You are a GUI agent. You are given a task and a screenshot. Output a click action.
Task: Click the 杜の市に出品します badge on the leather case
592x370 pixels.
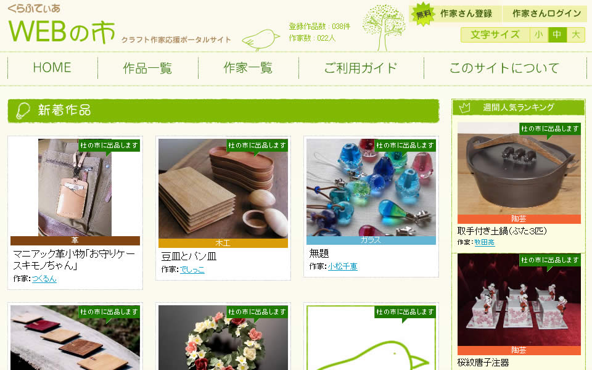(x=109, y=146)
